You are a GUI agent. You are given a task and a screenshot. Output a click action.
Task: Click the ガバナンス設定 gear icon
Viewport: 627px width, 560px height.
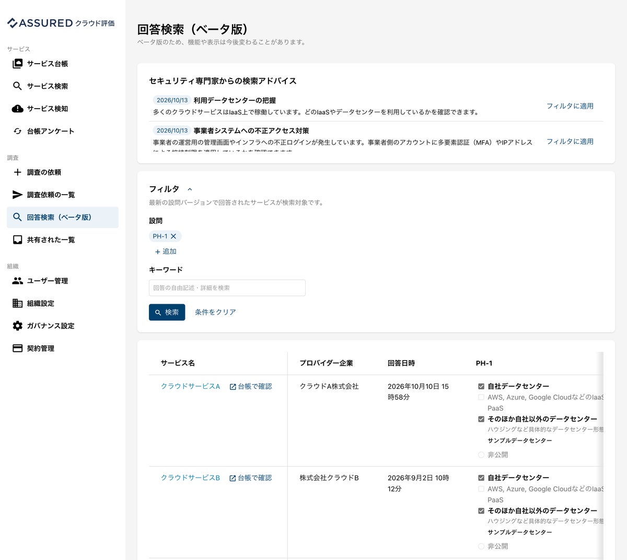point(18,326)
